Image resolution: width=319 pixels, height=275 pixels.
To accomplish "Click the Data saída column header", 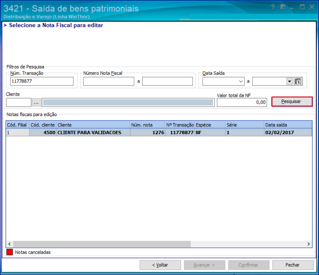I will pos(288,125).
